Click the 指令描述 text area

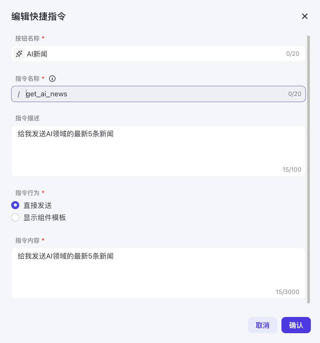pyautogui.click(x=152, y=150)
